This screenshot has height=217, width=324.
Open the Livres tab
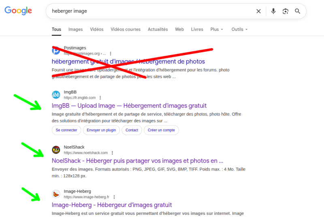[197, 29]
